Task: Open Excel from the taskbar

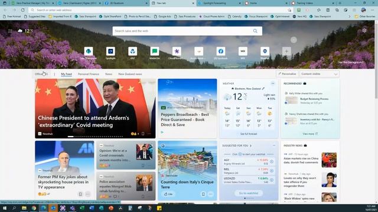Action: pos(82,208)
